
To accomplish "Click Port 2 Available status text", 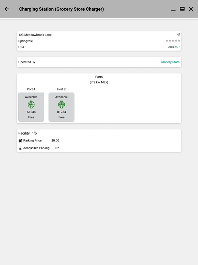I will tap(62, 97).
